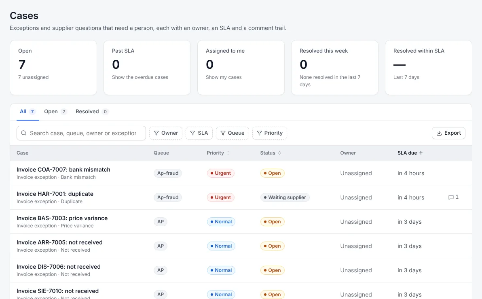Select the Resolved this week card
The image size is (482, 299).
pyautogui.click(x=334, y=68)
